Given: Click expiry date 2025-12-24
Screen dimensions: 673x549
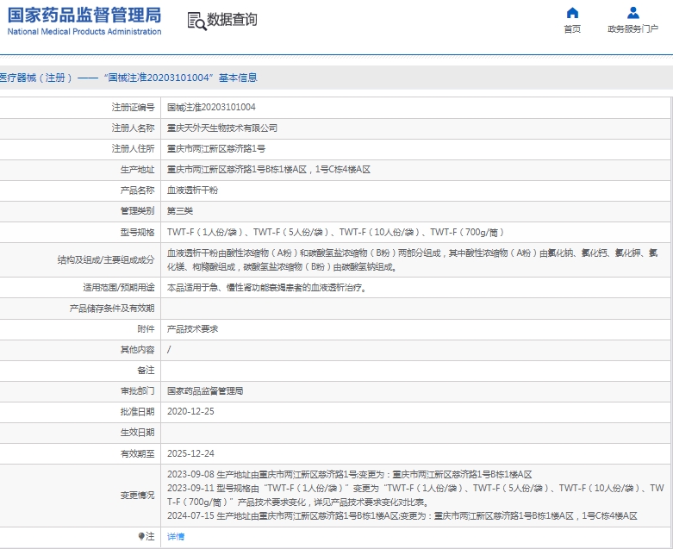Looking at the screenshot, I should (x=190, y=453).
